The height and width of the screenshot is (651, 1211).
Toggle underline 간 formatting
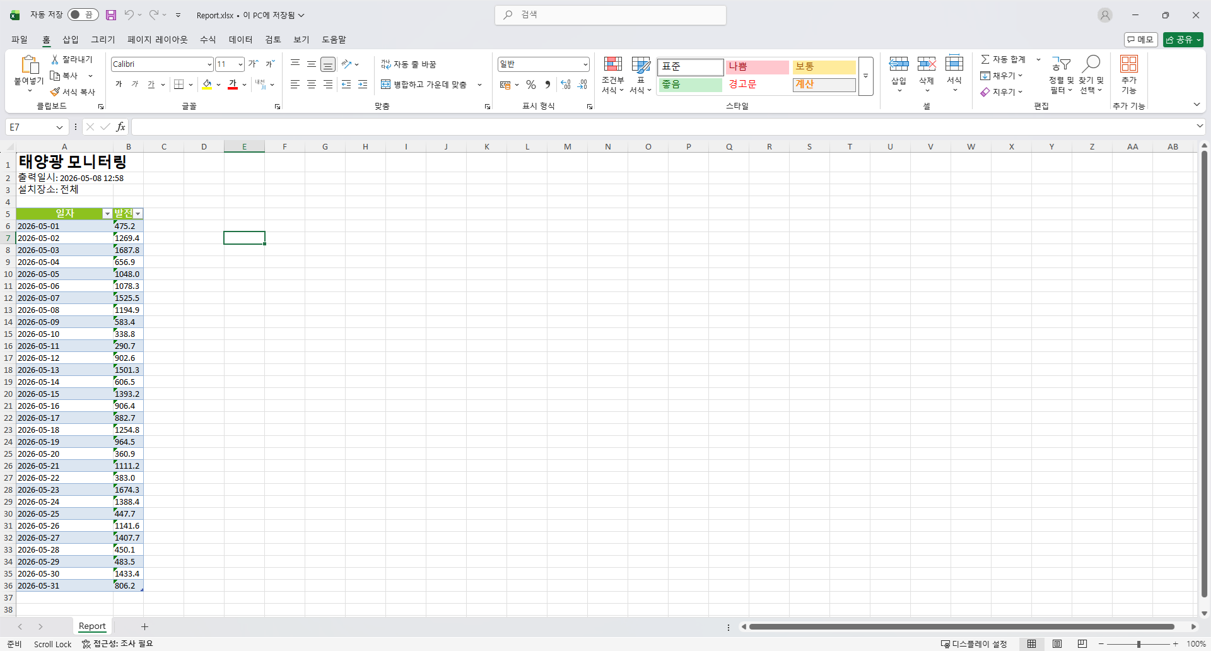pyautogui.click(x=151, y=85)
